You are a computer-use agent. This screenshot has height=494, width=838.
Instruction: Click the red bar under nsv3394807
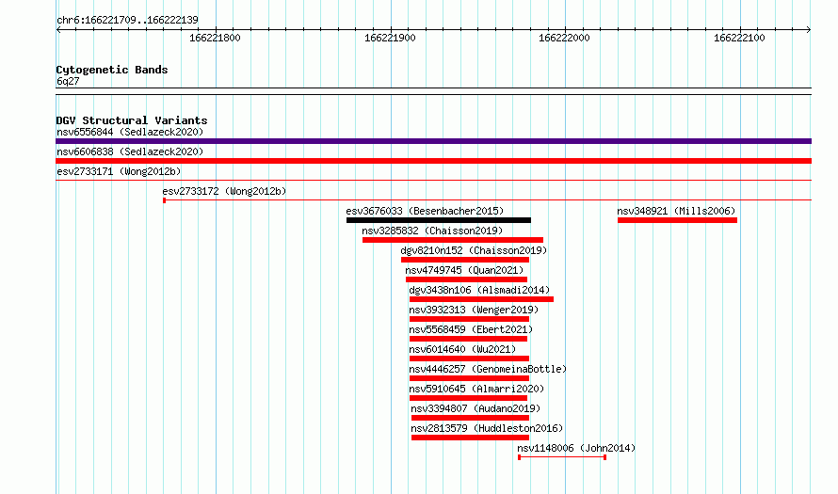470,418
